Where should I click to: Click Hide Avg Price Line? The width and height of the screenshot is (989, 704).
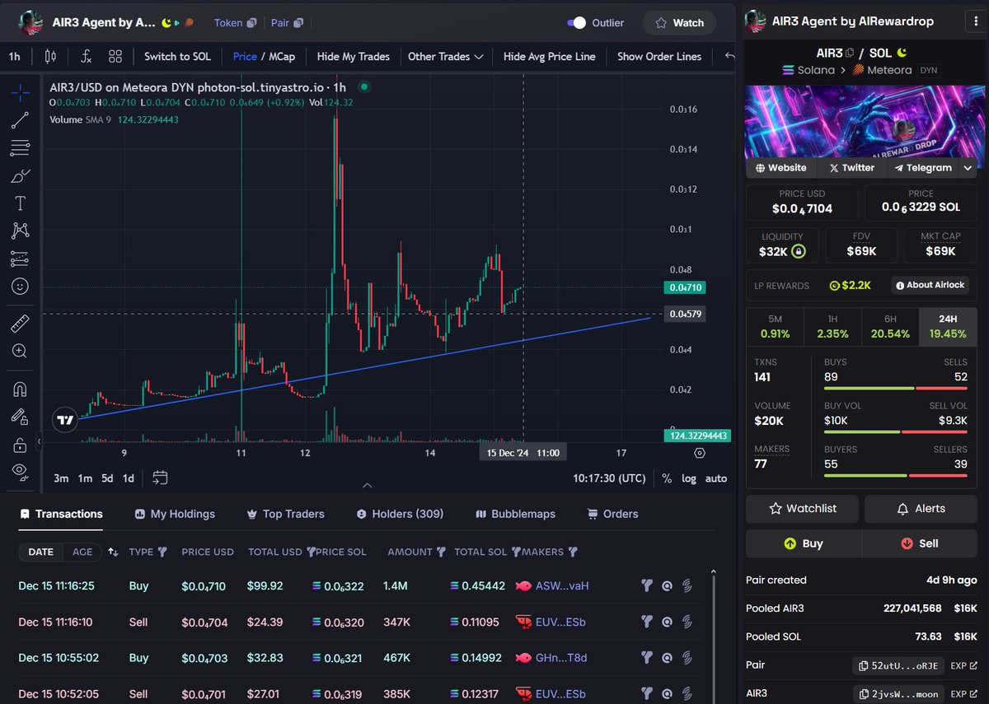(550, 56)
